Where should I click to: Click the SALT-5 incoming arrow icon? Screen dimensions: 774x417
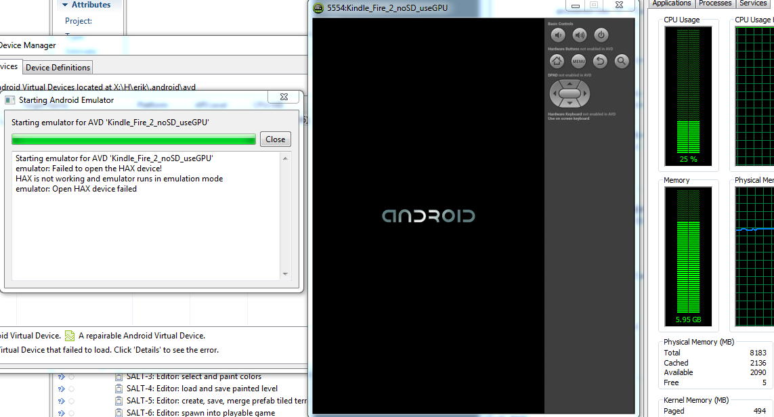pos(61,401)
